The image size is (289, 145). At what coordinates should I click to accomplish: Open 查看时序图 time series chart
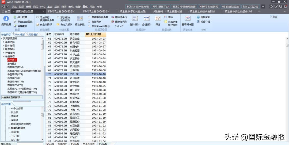point(188,19)
